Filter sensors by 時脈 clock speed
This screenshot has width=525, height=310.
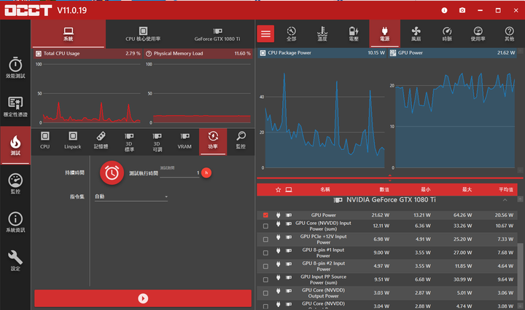tap(447, 33)
